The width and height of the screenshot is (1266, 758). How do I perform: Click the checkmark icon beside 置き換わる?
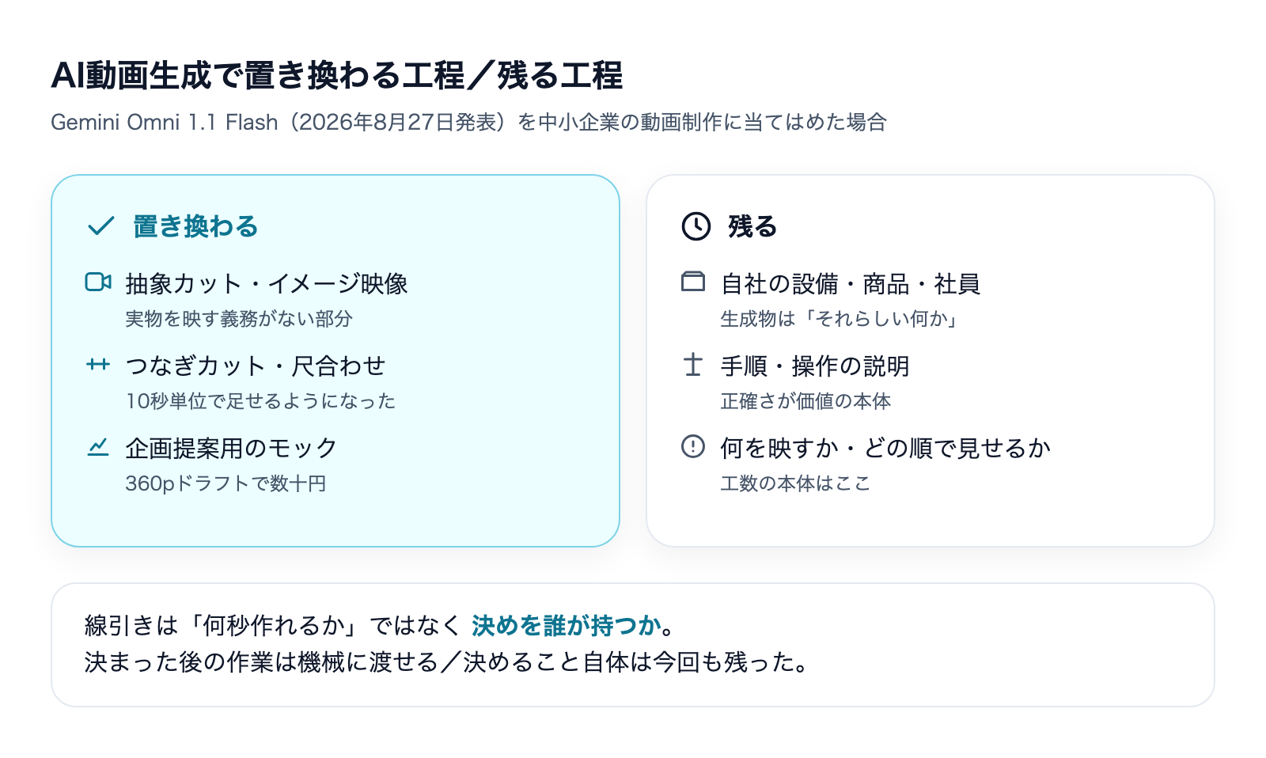pyautogui.click(x=101, y=226)
